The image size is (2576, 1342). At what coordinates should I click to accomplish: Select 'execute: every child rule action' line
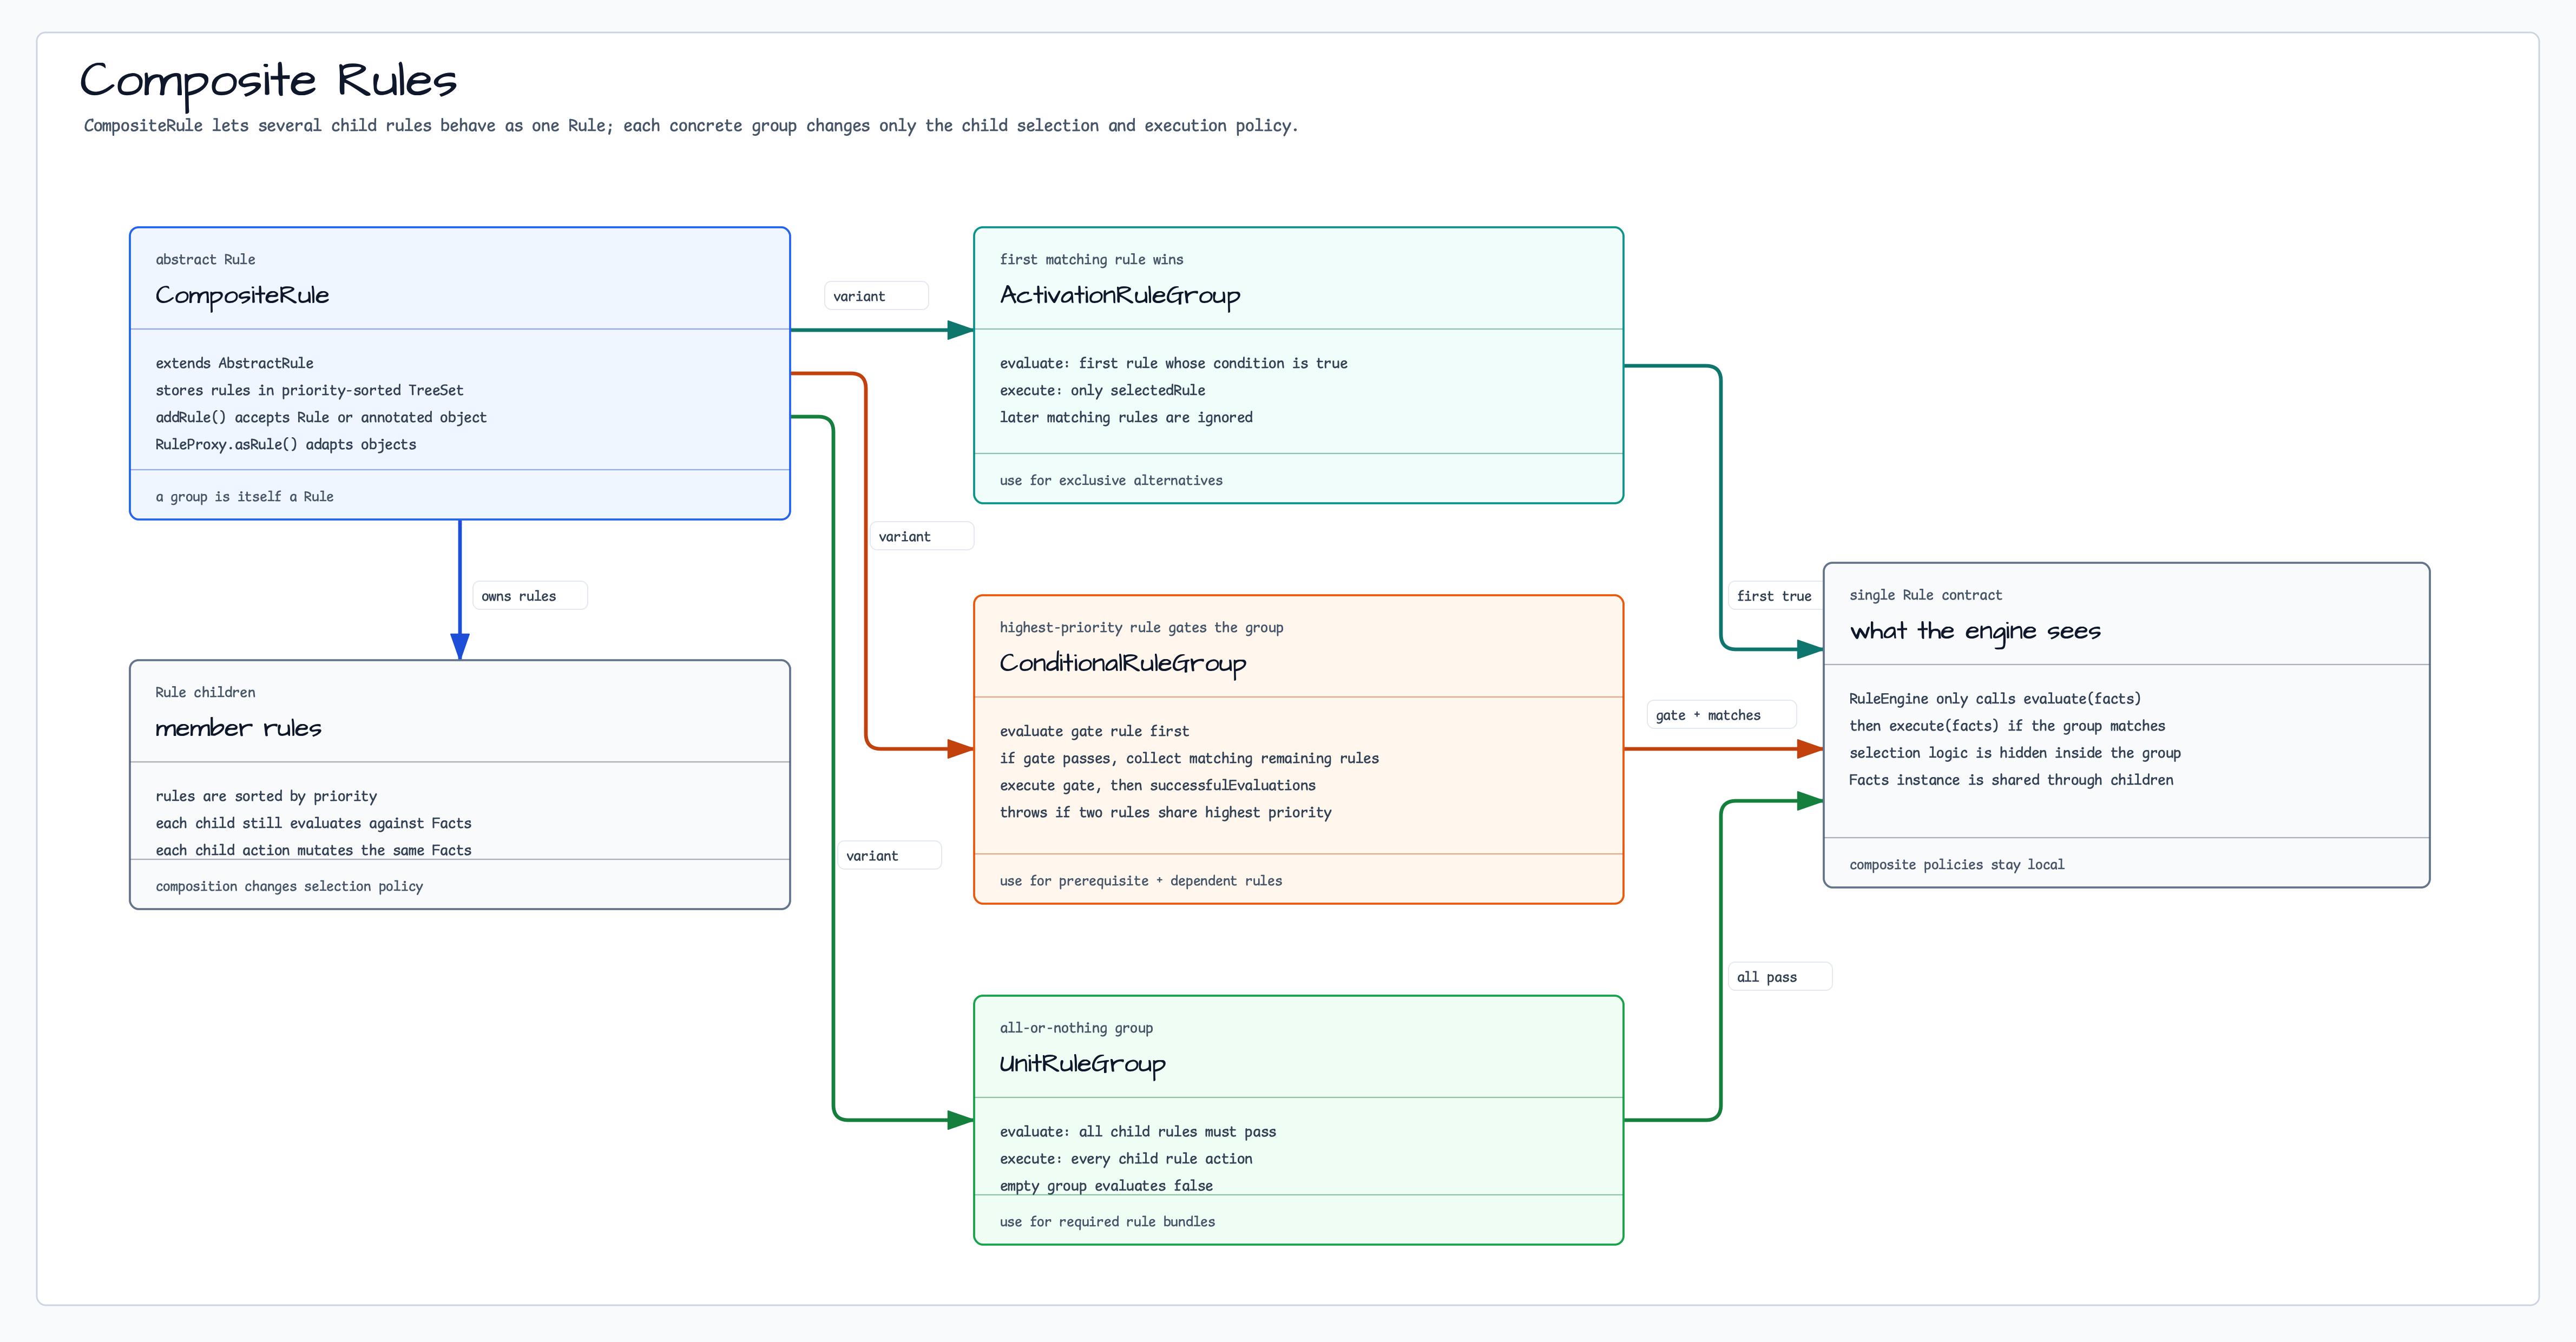coord(1125,1158)
